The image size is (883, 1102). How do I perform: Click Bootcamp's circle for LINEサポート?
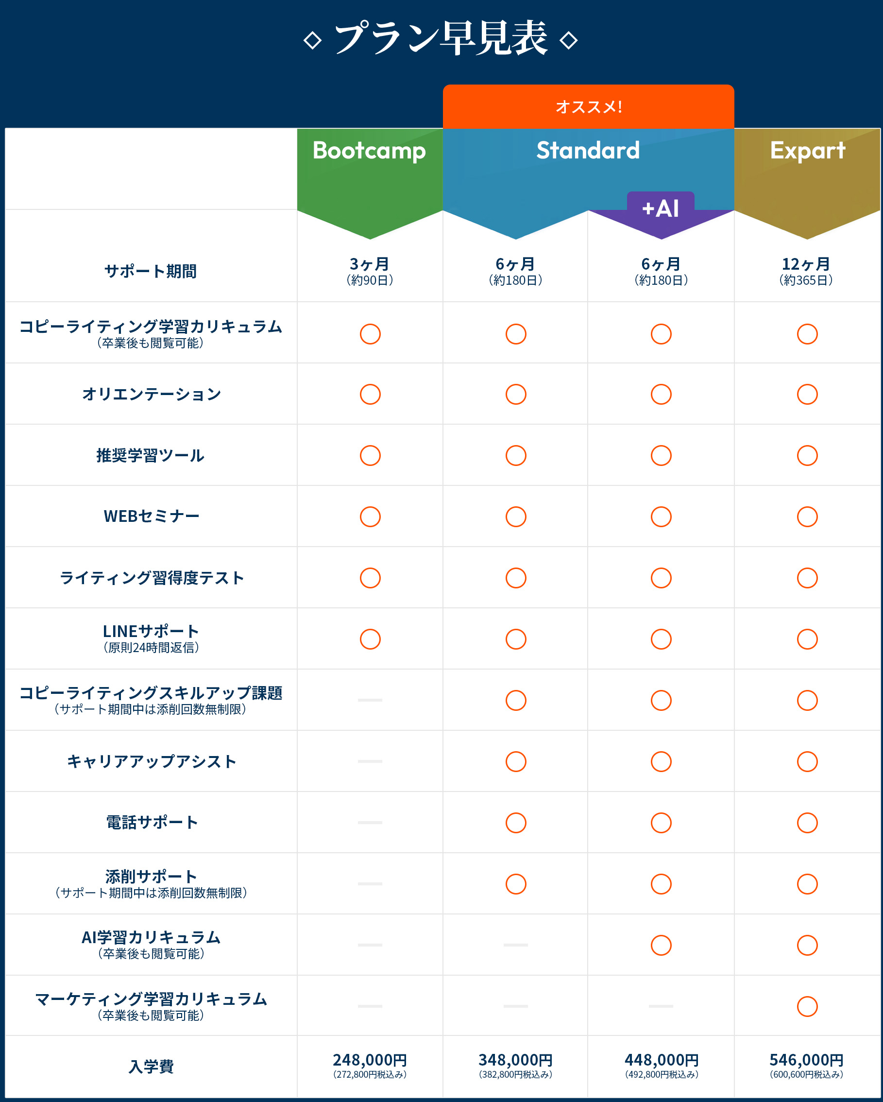370,639
